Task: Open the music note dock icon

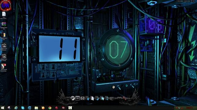Action: pyautogui.click(x=97, y=98)
